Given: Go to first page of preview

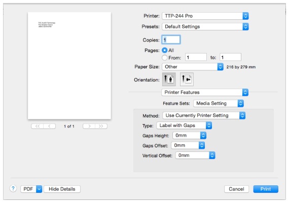Looking at the screenshot, I should coord(38,126).
